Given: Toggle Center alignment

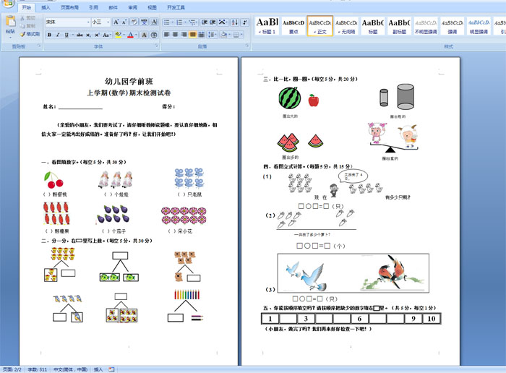Looking at the screenshot, I should [x=175, y=35].
